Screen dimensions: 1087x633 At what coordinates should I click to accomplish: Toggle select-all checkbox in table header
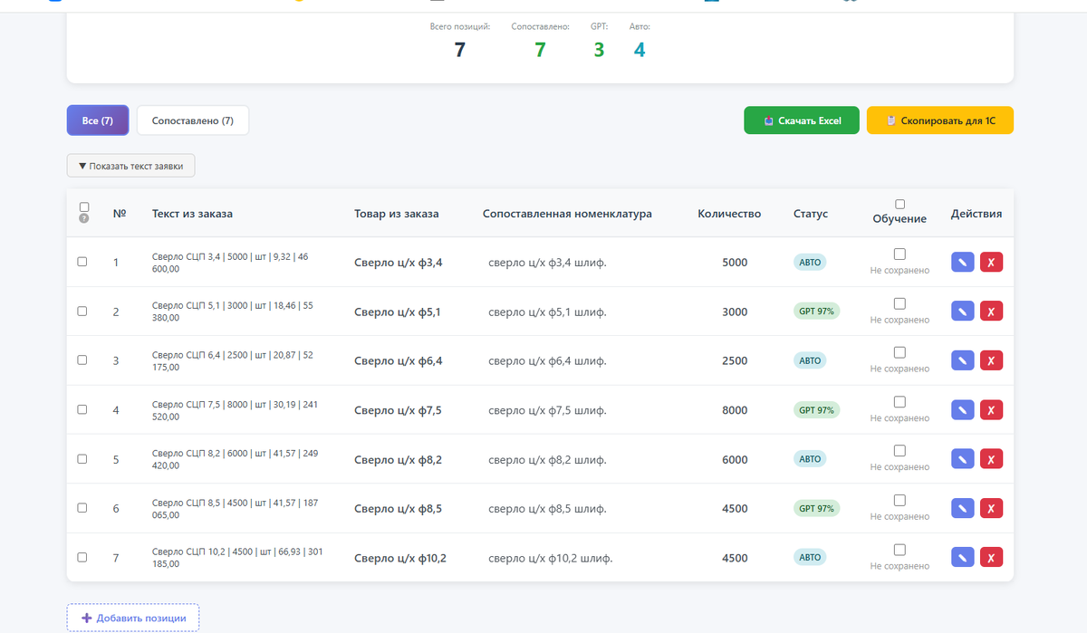[x=83, y=206]
